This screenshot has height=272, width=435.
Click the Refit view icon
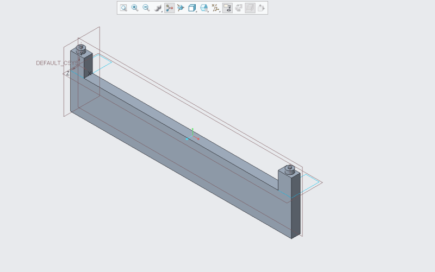point(123,8)
